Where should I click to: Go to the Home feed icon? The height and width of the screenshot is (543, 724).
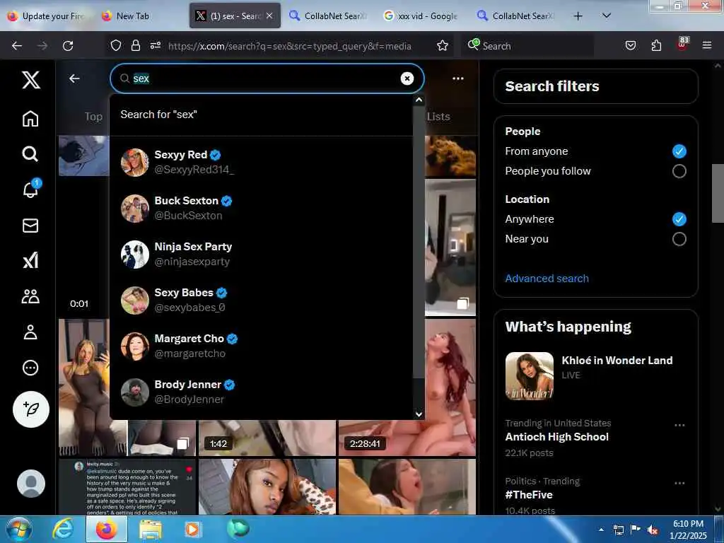pos(30,119)
